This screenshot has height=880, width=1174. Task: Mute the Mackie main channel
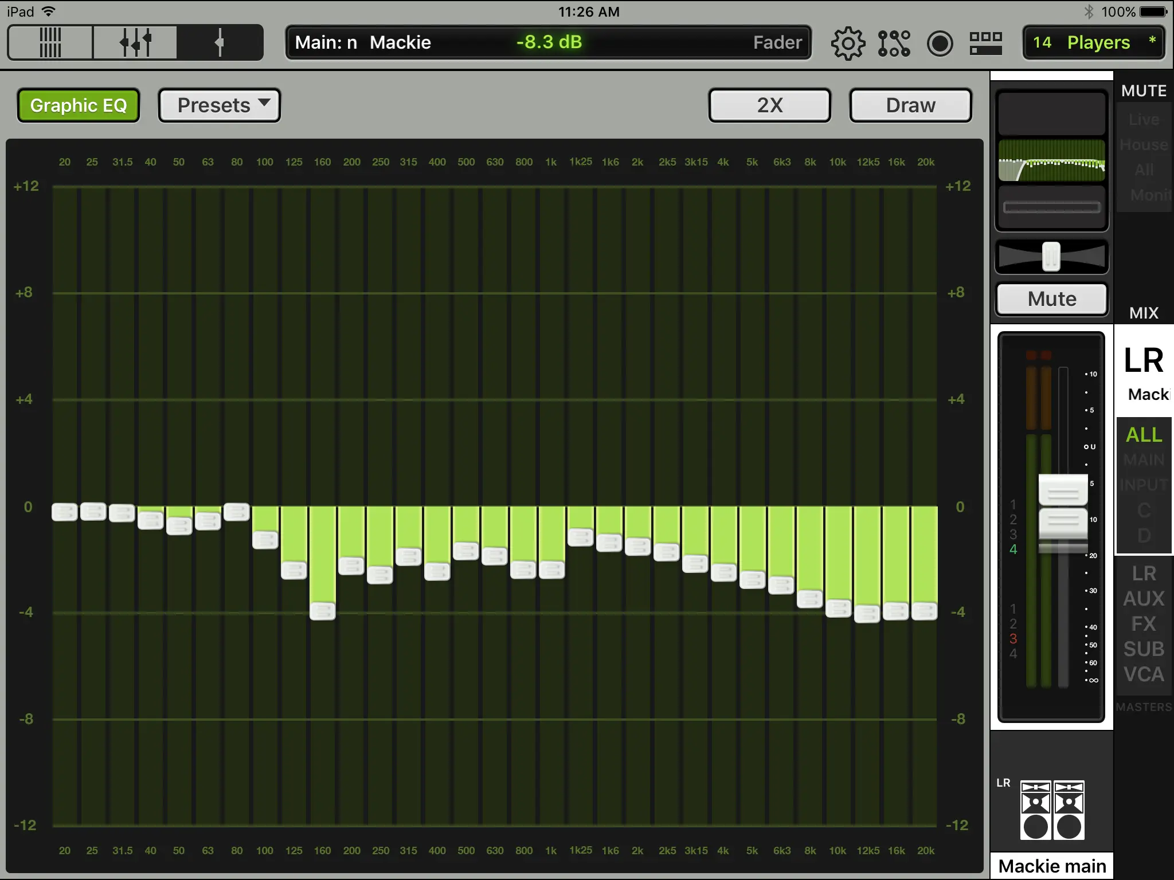pos(1051,299)
